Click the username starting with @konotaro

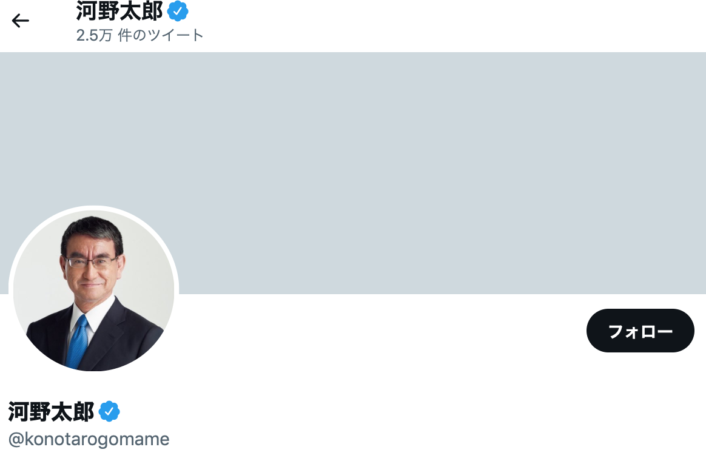(89, 439)
